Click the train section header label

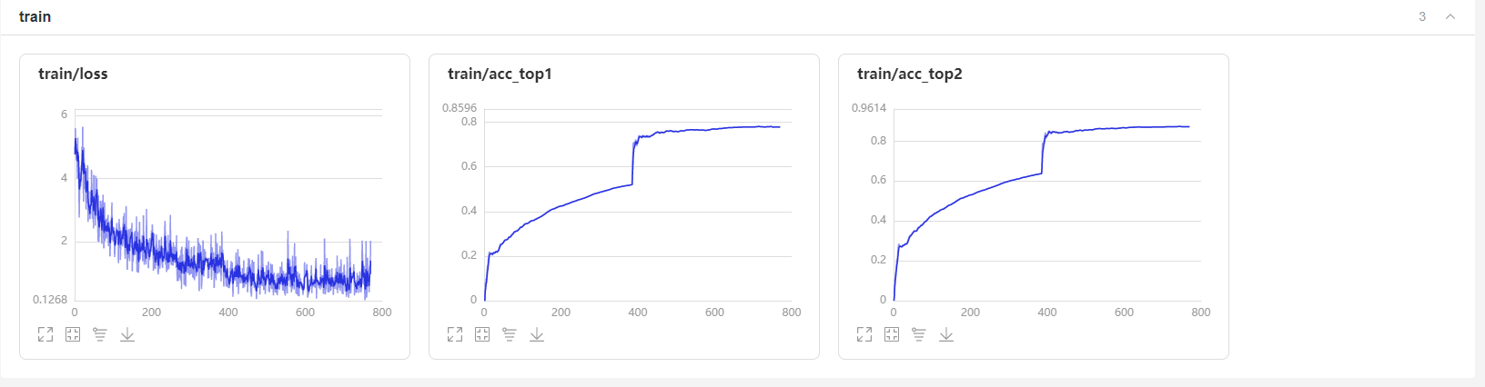[x=35, y=16]
